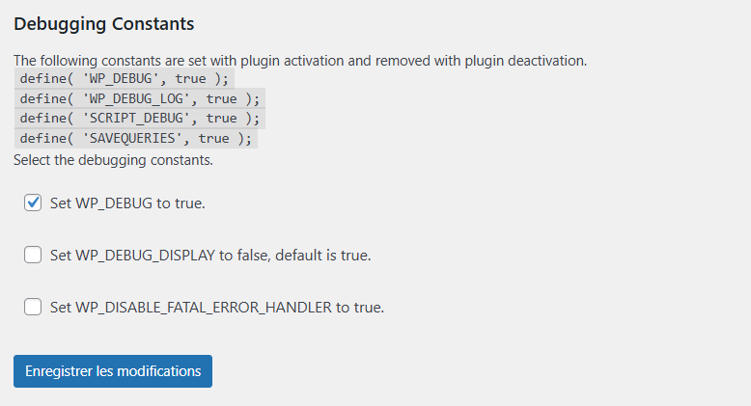The height and width of the screenshot is (406, 751).
Task: Click 'true' value on the SCRIPT_DEBUG line
Action: (221, 118)
